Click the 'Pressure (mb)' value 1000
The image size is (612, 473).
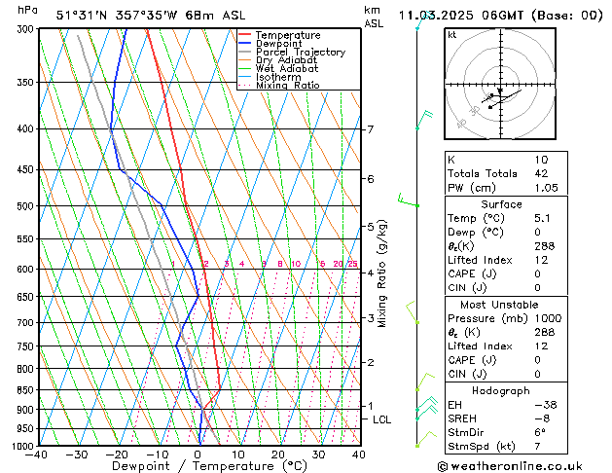[x=548, y=318]
